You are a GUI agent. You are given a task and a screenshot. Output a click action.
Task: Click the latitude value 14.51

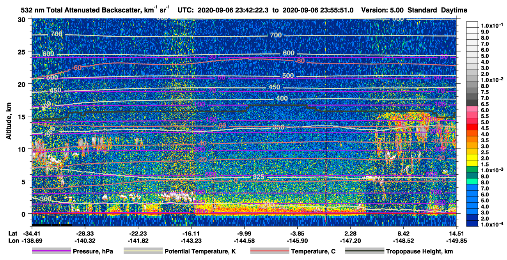457,233
